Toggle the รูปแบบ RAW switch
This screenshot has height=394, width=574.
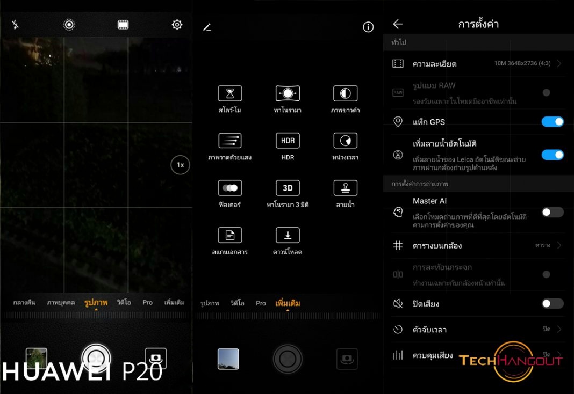click(x=546, y=92)
